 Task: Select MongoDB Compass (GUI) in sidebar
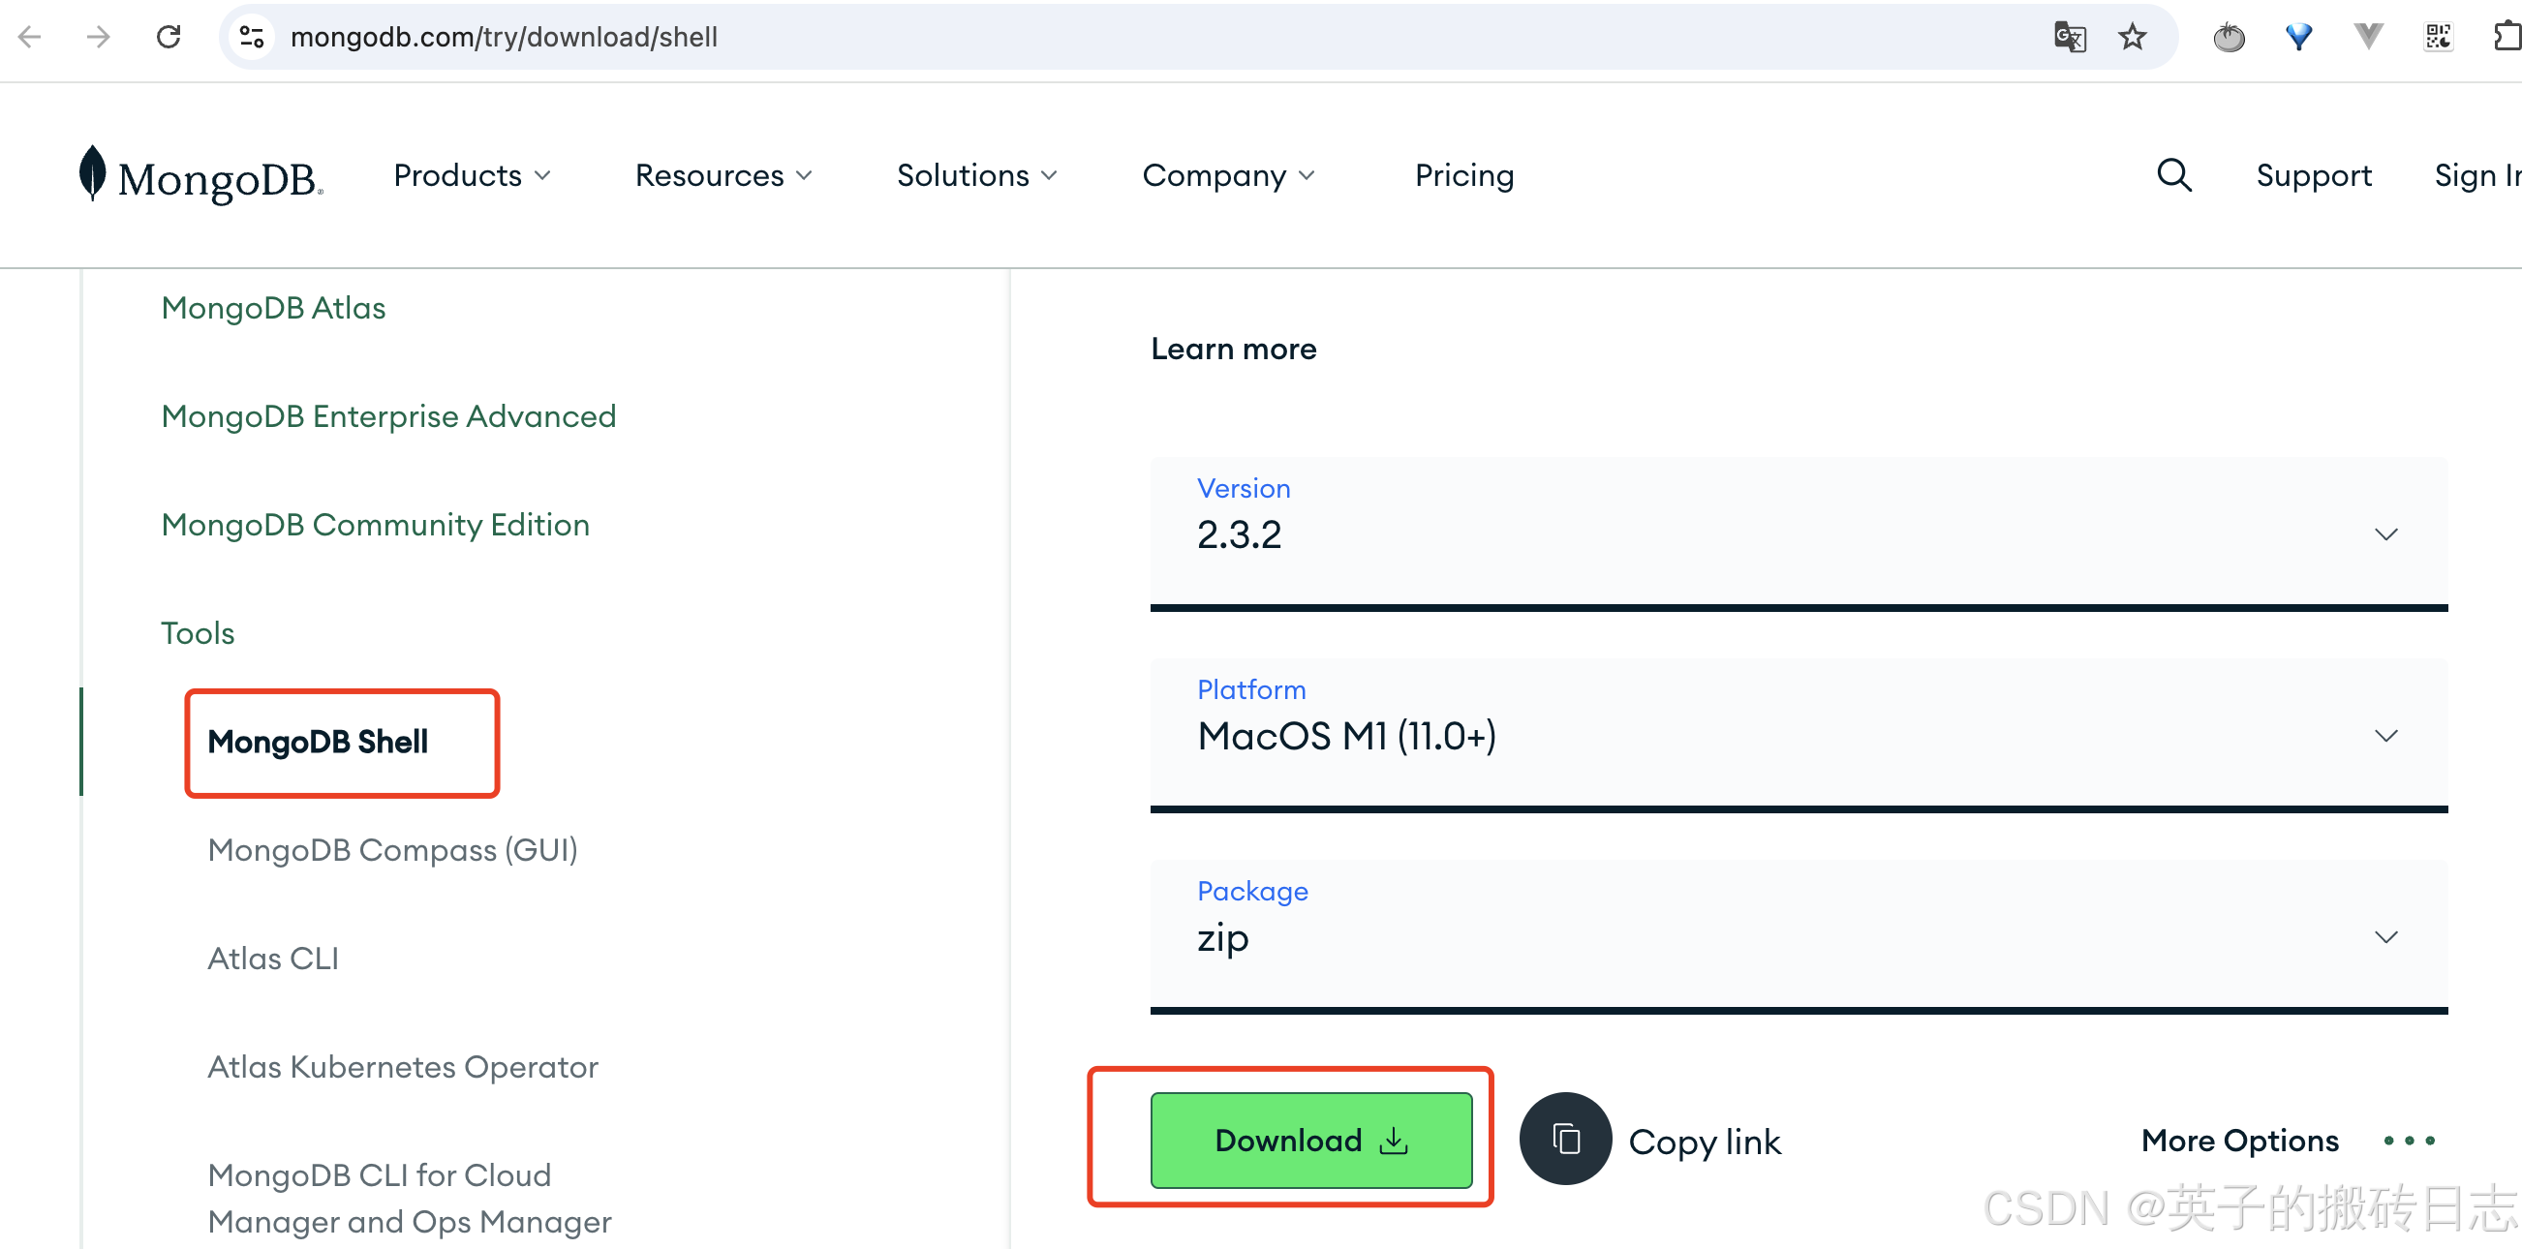[x=392, y=850]
